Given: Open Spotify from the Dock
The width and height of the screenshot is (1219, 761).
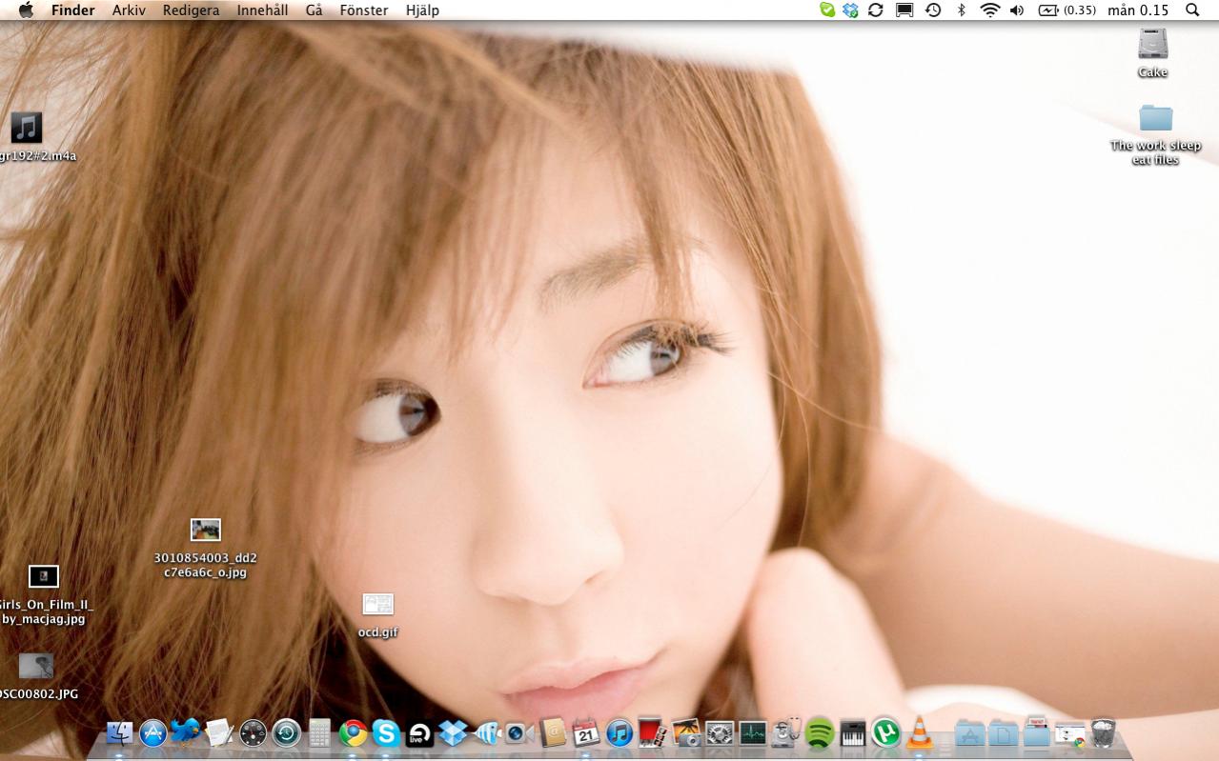Looking at the screenshot, I should tap(820, 732).
